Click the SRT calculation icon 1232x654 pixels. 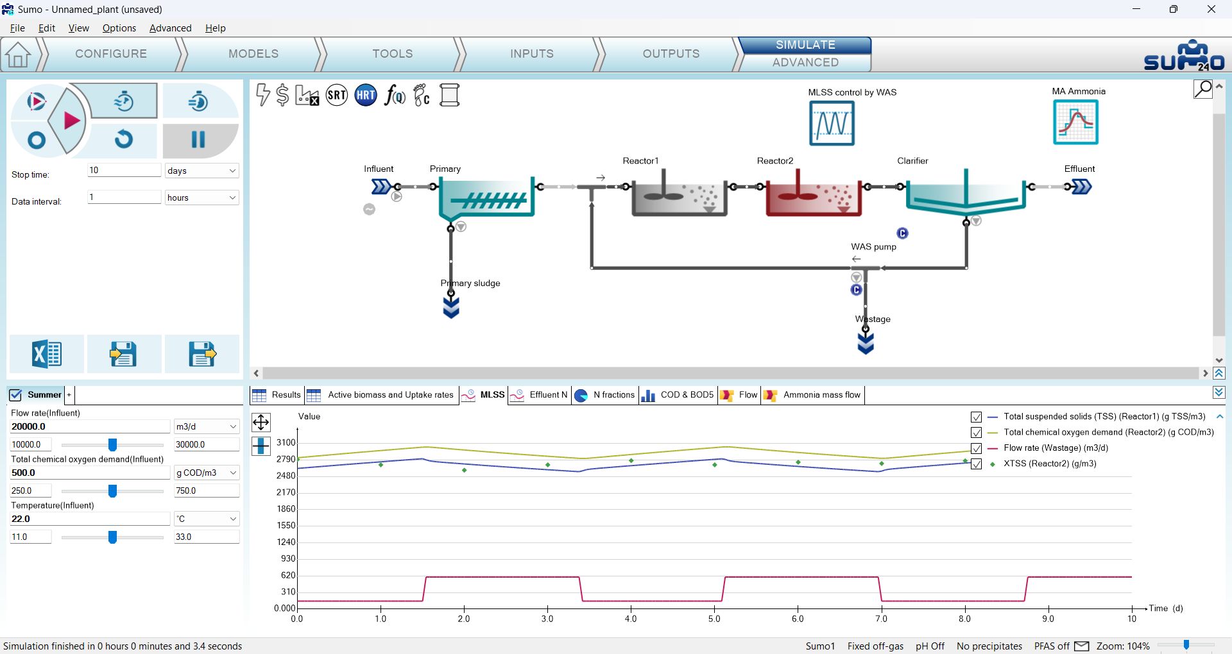[x=336, y=96]
